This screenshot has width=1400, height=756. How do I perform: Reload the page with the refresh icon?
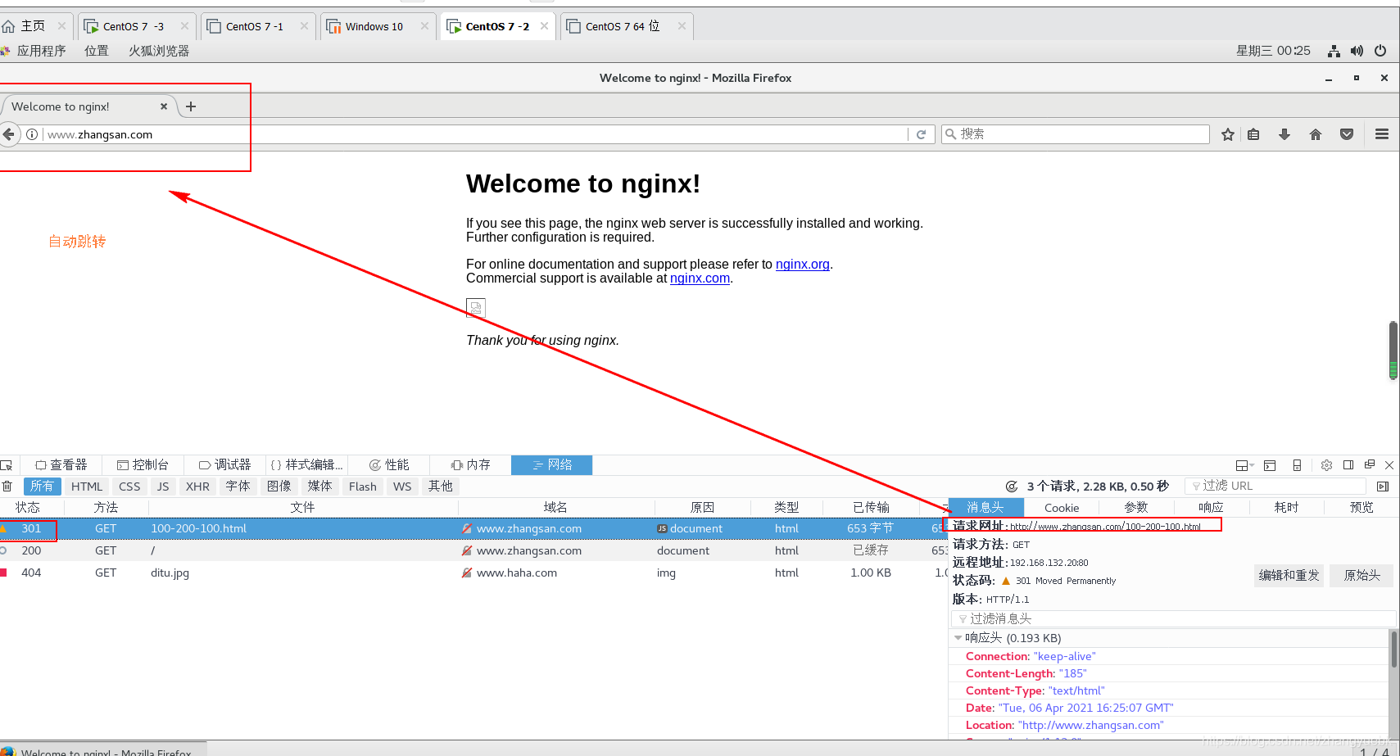coord(921,134)
